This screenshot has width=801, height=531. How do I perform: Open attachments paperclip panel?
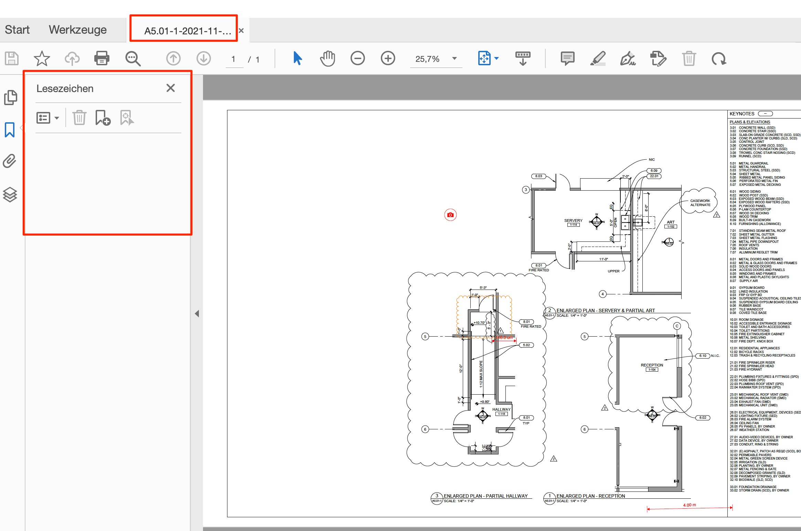click(x=10, y=161)
